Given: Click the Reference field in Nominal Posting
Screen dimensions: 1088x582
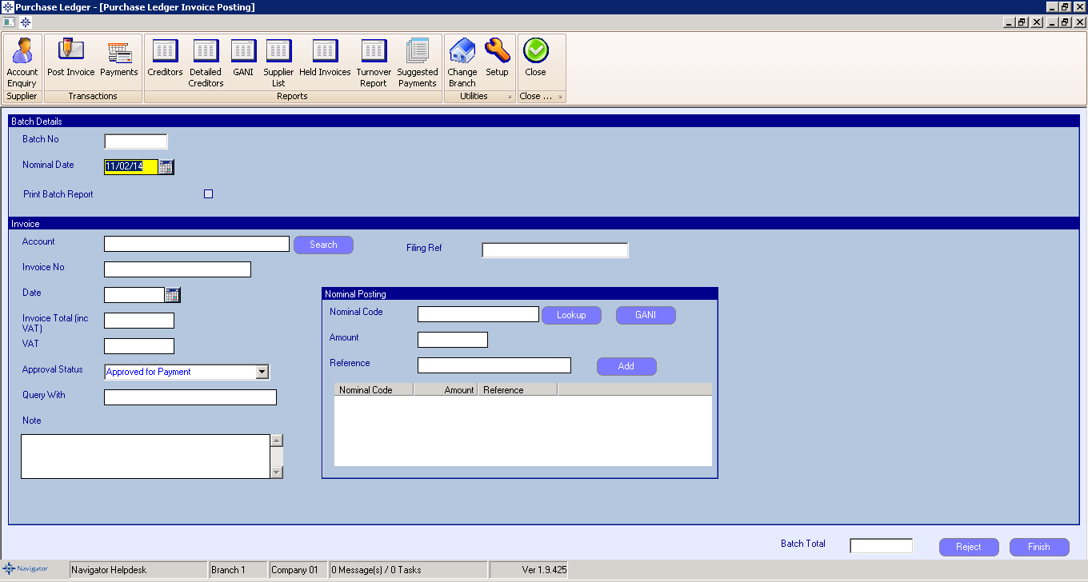Looking at the screenshot, I should pyautogui.click(x=494, y=365).
